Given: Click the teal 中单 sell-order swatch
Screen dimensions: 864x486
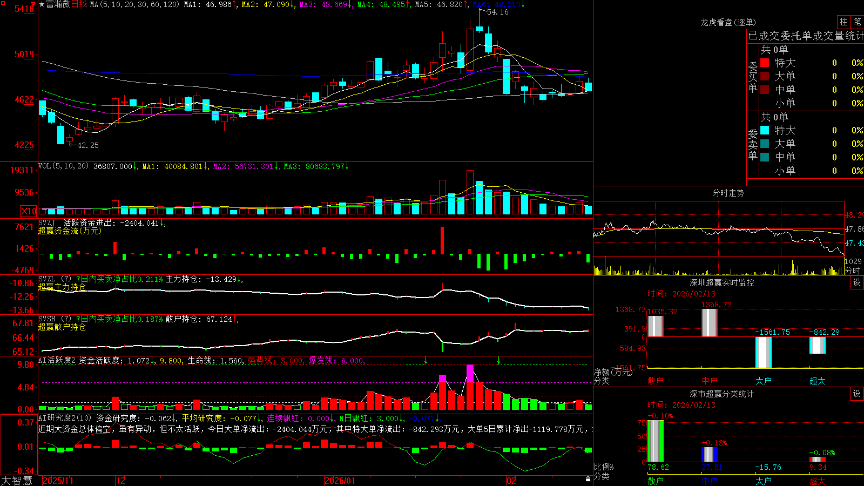Looking at the screenshot, I should pyautogui.click(x=765, y=157).
